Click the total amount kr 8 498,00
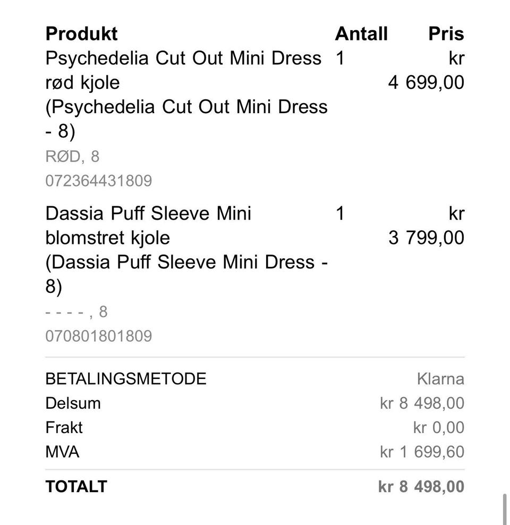Screen dimensions: 510x525 pyautogui.click(x=421, y=487)
